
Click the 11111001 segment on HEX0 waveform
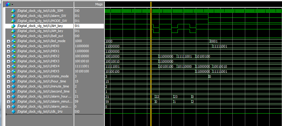pyautogui.click(x=220, y=46)
